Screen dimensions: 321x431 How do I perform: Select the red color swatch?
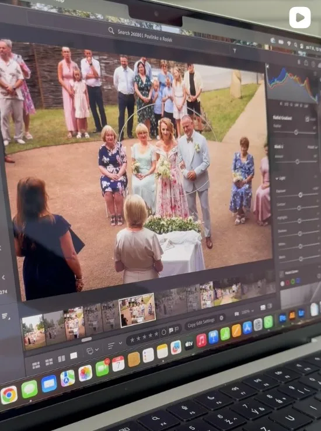pyautogui.click(x=288, y=283)
